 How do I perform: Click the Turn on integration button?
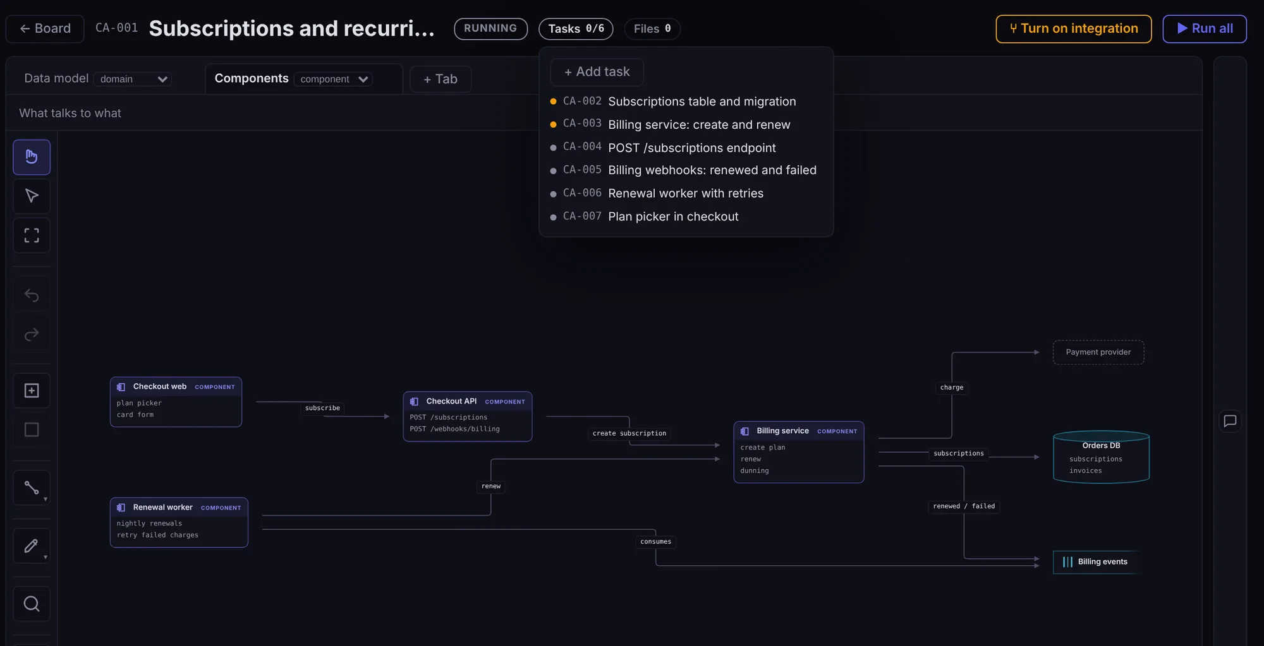[x=1074, y=29]
